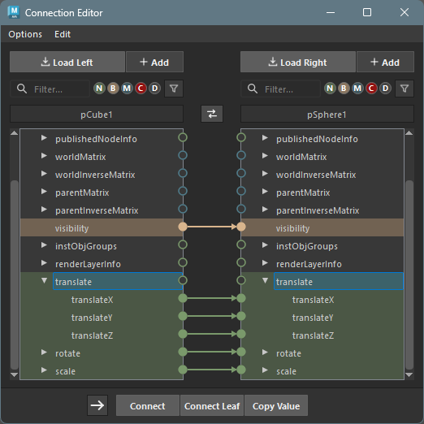The image size is (424, 424).
Task: Click left translateX connection port
Action: coord(183,298)
